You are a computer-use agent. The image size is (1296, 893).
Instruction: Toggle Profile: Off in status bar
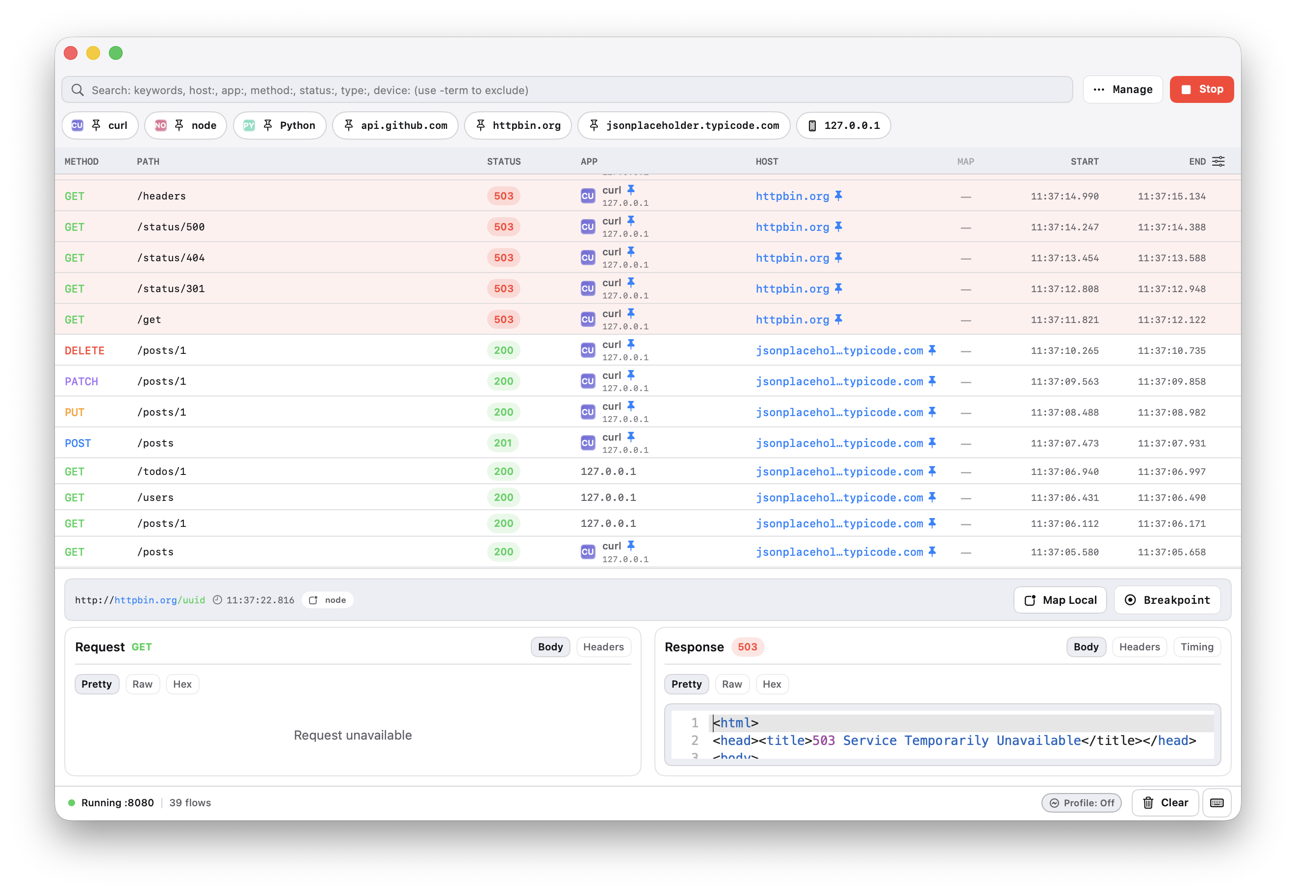(x=1081, y=803)
